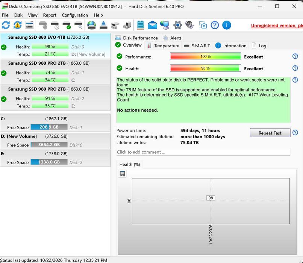Click the disk with clock toolbar icon
Image resolution: width=303 pixels, height=263 pixels.
(x=55, y=25)
